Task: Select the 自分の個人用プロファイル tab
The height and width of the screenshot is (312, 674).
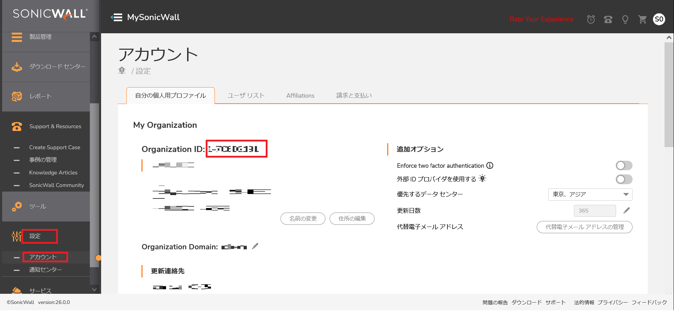Action: (x=171, y=96)
